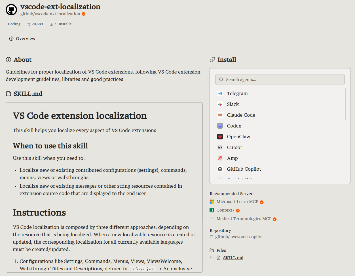Click the link icon next to Install
The width and height of the screenshot is (355, 276).
pyautogui.click(x=212, y=60)
